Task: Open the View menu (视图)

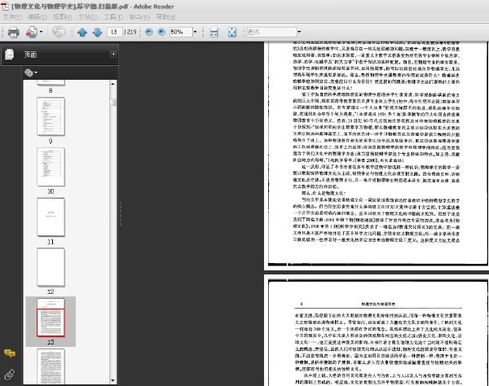Action: tap(63, 17)
